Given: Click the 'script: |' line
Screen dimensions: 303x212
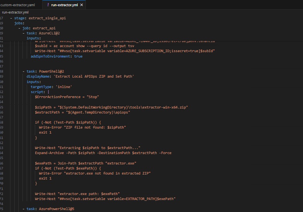Looking at the screenshot, I should coord(40,92).
